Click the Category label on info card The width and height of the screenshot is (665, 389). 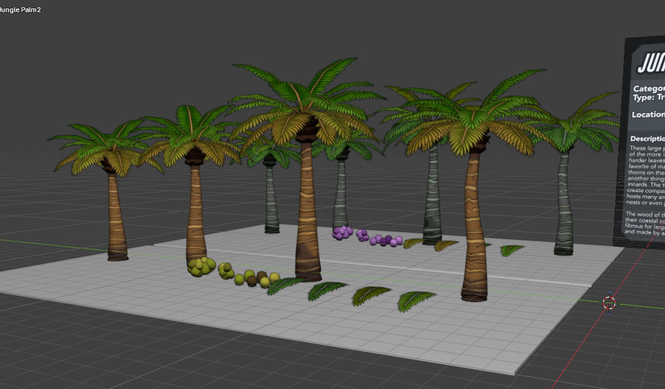click(649, 89)
